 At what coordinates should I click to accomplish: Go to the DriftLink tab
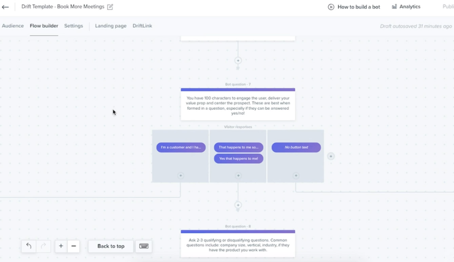tap(142, 26)
